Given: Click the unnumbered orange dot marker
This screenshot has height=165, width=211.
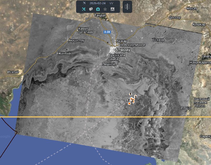Looking at the screenshot, I should 129,104.
